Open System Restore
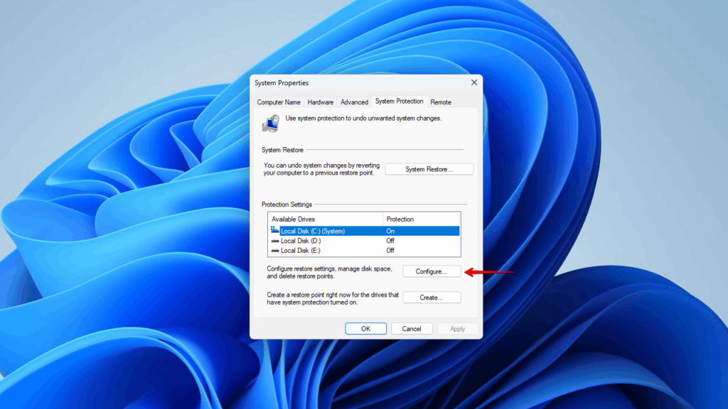 click(x=429, y=169)
